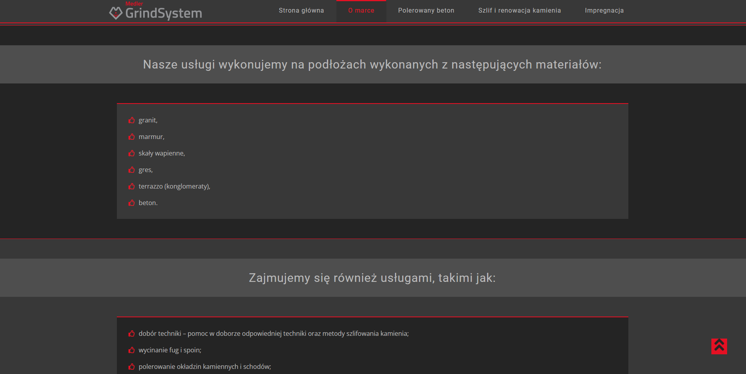
Task: Click the thumbs-up icon beside gres
Action: click(131, 170)
